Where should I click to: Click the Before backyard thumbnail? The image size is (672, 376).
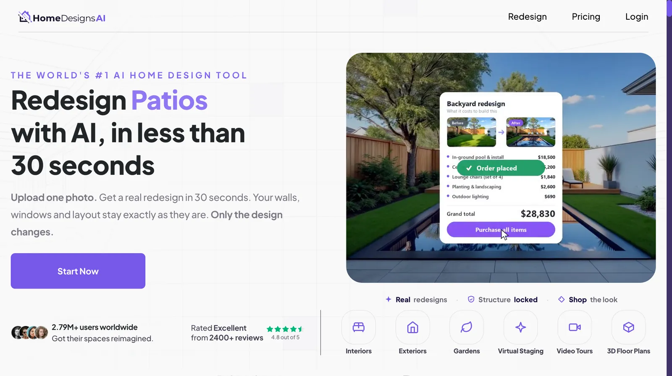(x=471, y=132)
